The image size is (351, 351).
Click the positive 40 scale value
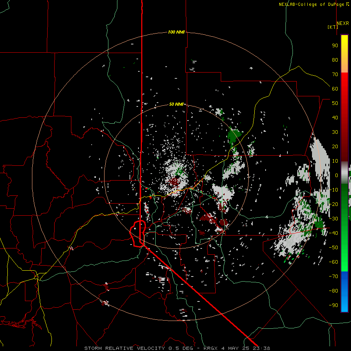[335, 117]
